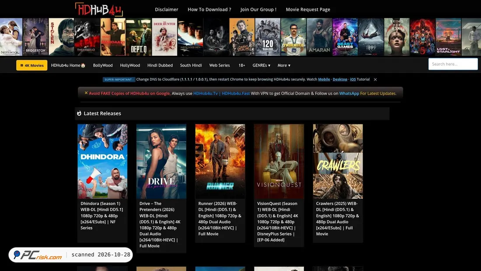Focus the Search here field

click(x=453, y=64)
